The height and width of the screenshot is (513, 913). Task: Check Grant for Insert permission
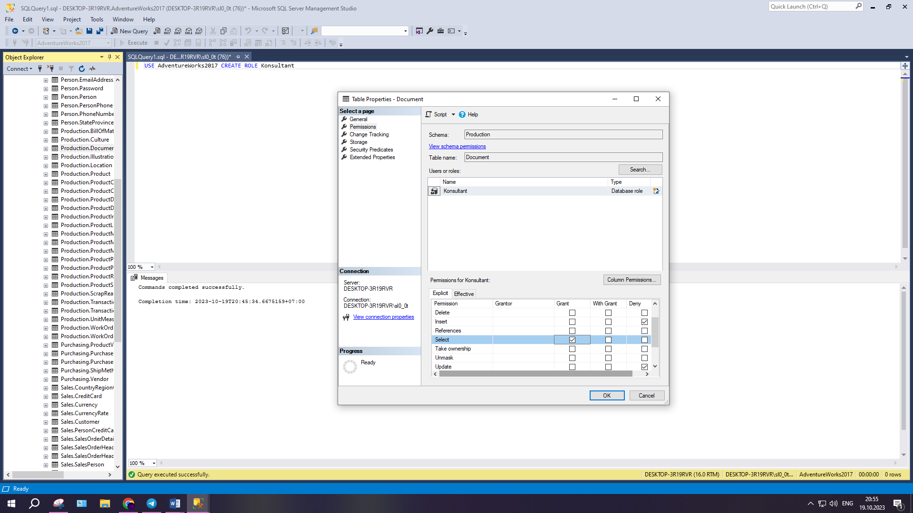(572, 322)
